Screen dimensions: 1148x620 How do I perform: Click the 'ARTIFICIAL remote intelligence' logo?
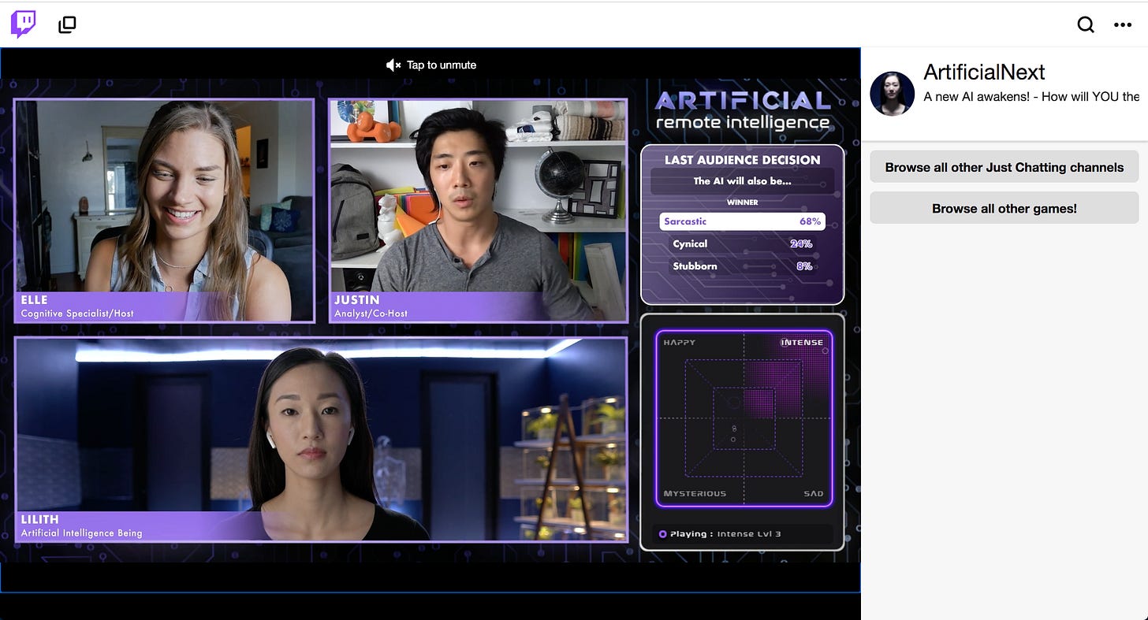point(742,110)
